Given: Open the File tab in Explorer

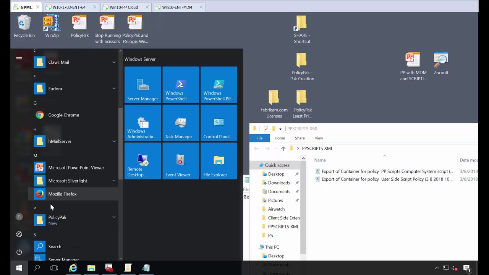Looking at the screenshot, I should [x=259, y=138].
